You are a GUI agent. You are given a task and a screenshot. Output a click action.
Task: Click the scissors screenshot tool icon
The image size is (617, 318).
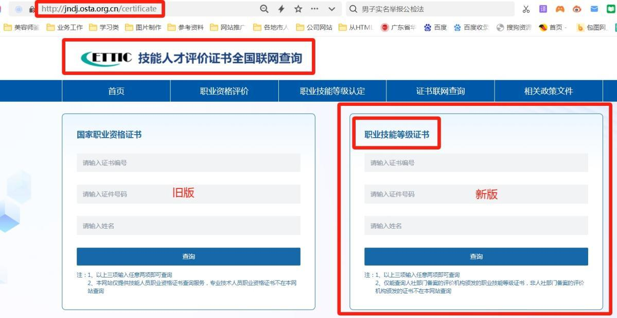coord(526,9)
